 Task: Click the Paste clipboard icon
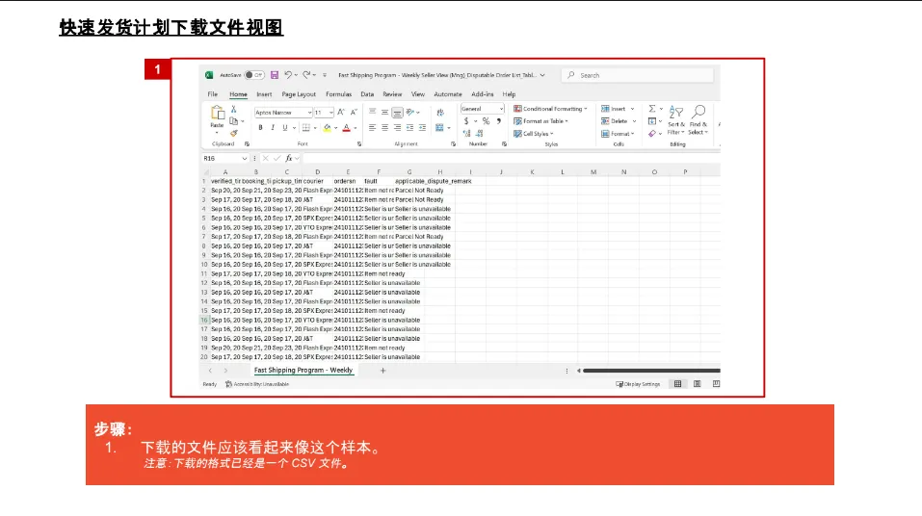(x=218, y=113)
